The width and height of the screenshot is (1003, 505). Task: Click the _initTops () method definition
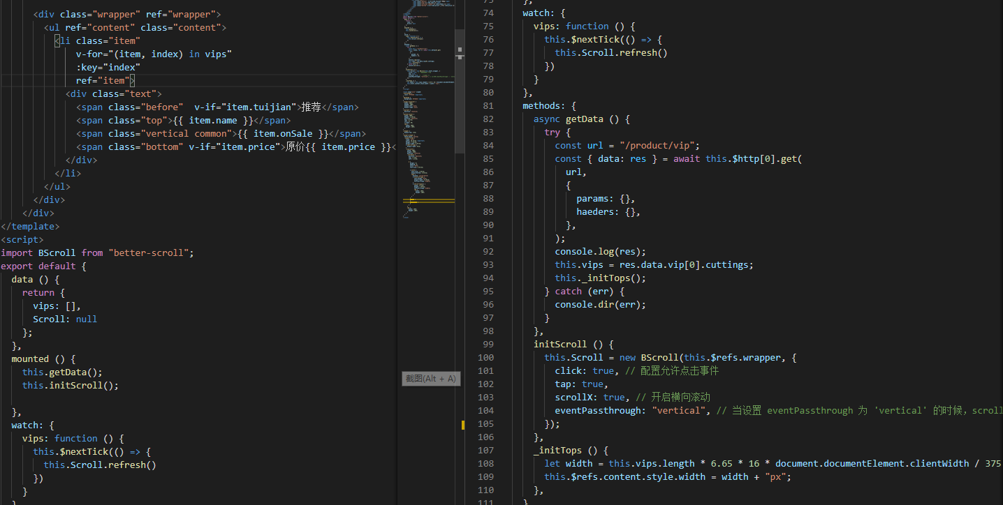[571, 451]
